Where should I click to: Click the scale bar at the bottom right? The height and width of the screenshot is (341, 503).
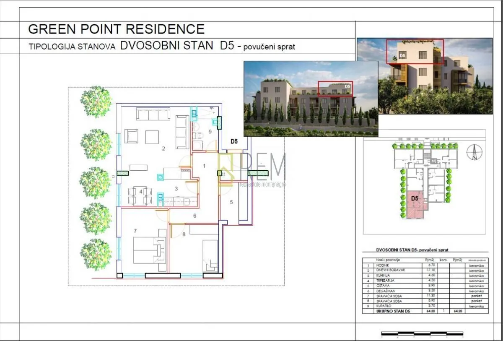click(x=422, y=335)
